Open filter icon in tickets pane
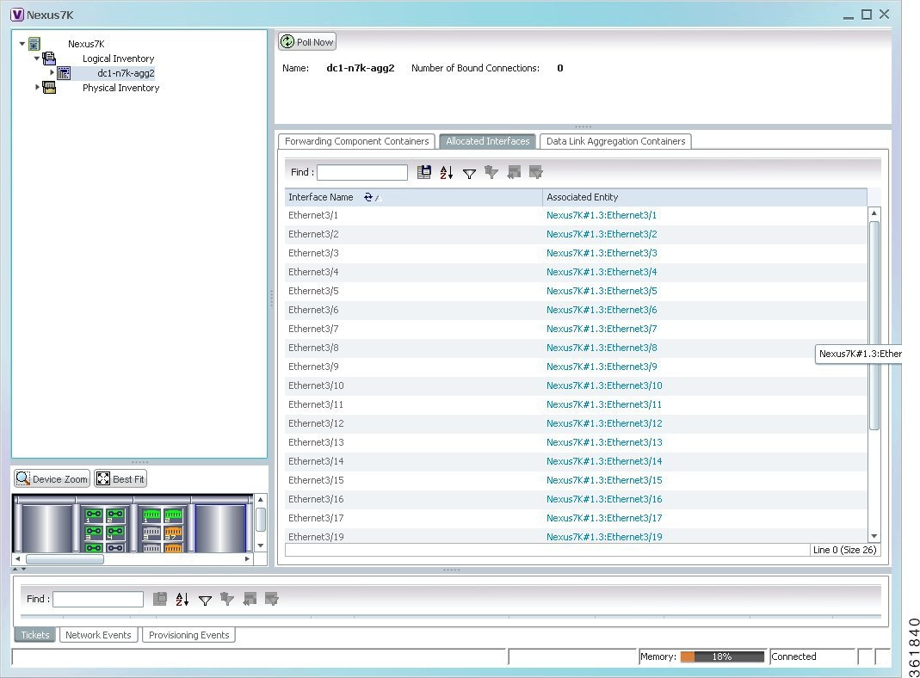920x678 pixels. (205, 600)
